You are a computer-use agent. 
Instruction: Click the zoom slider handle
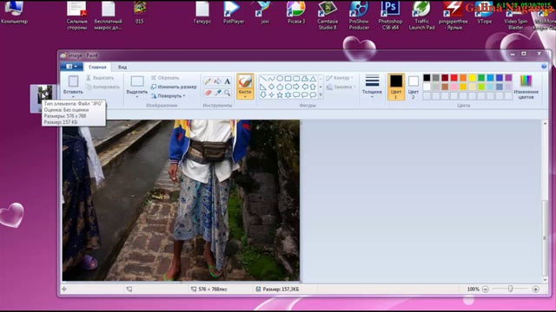(x=510, y=289)
